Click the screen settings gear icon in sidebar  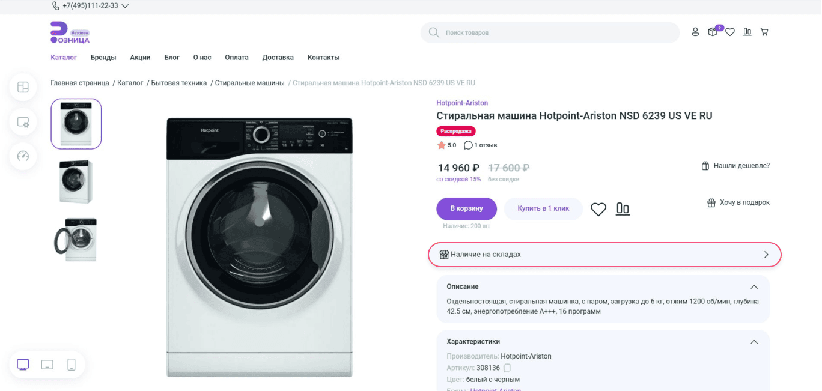[23, 122]
